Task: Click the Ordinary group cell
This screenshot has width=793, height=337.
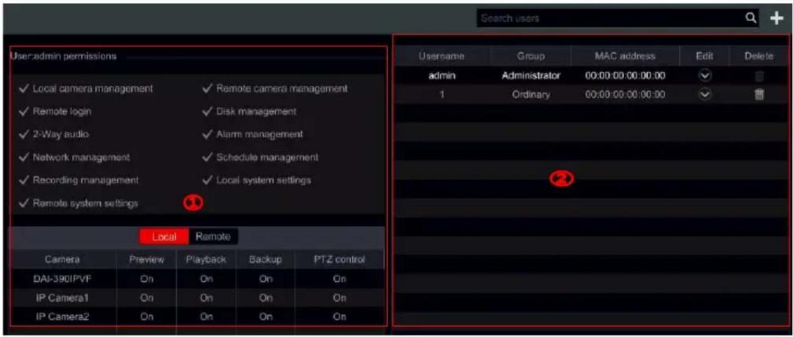Action: pyautogui.click(x=531, y=94)
